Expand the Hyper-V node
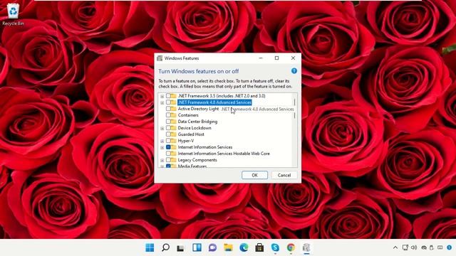This screenshot has height=256, width=456. click(x=162, y=141)
